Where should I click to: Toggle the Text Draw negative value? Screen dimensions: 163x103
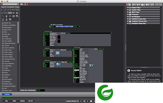click(77, 76)
